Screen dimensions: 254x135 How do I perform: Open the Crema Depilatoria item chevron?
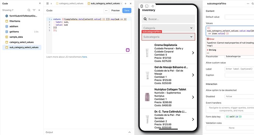coord(193,53)
